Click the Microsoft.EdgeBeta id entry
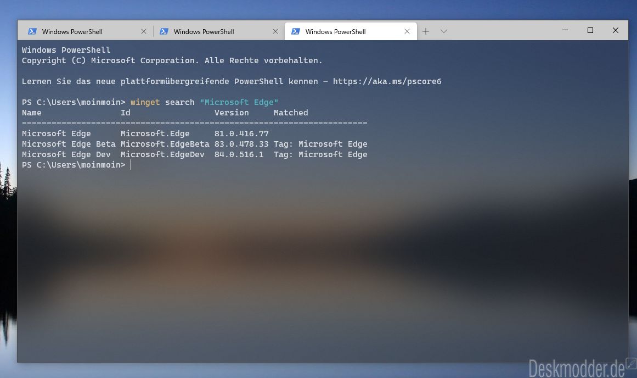 pos(165,144)
